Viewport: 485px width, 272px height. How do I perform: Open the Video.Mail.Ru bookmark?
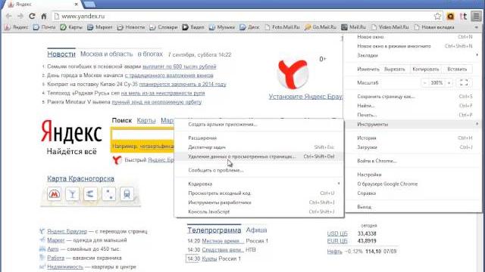(x=390, y=27)
